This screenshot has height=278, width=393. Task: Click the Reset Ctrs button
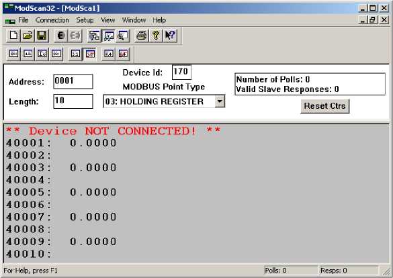[325, 106]
